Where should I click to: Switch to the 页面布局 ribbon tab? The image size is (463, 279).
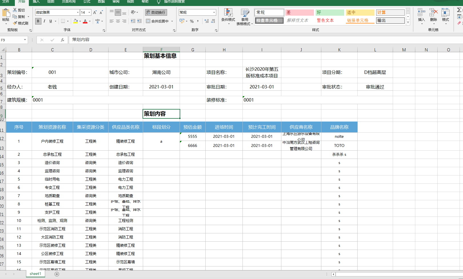point(69,2)
